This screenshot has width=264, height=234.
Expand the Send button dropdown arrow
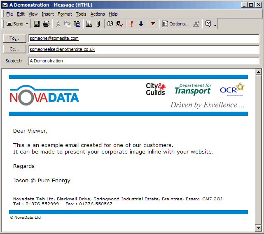[27, 24]
